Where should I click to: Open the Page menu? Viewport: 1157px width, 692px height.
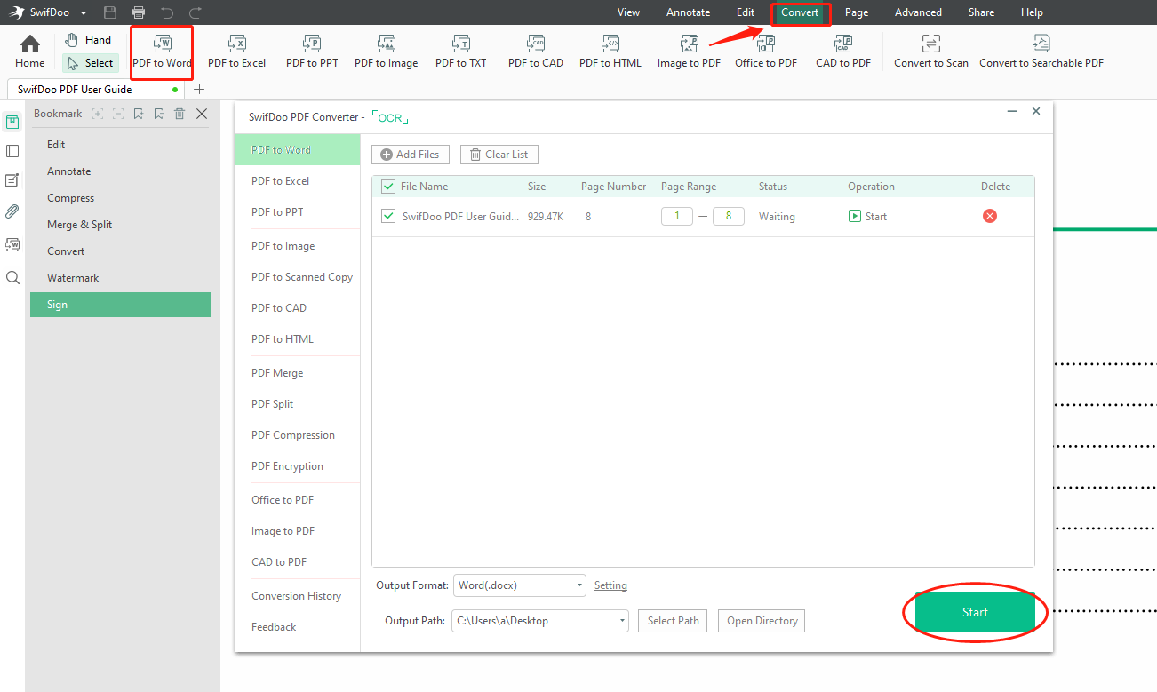pos(857,12)
